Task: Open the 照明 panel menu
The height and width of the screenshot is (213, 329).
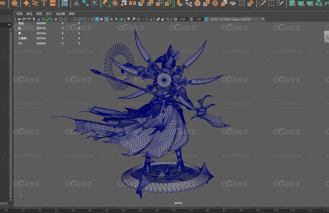Action: click(39, 14)
